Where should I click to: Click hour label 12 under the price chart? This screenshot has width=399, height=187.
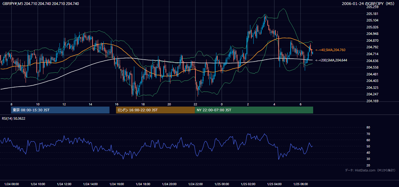(64, 104)
